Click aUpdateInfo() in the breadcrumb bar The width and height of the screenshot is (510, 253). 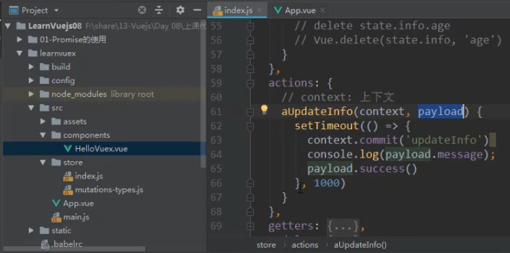click(360, 245)
